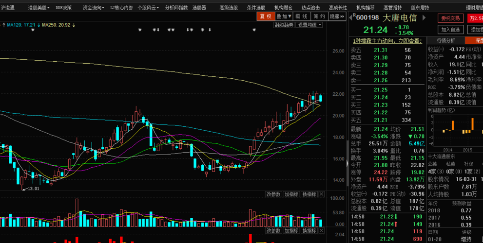Screen dimensions: 483x243
Task: Open L2核心内参 menu item
Action: click(x=122, y=8)
